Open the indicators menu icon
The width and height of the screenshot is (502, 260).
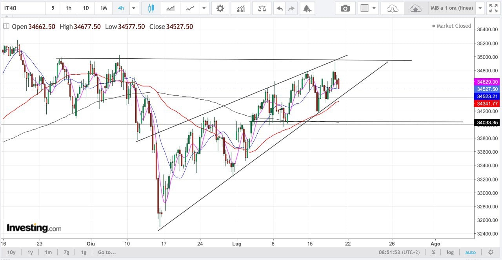coord(240,8)
